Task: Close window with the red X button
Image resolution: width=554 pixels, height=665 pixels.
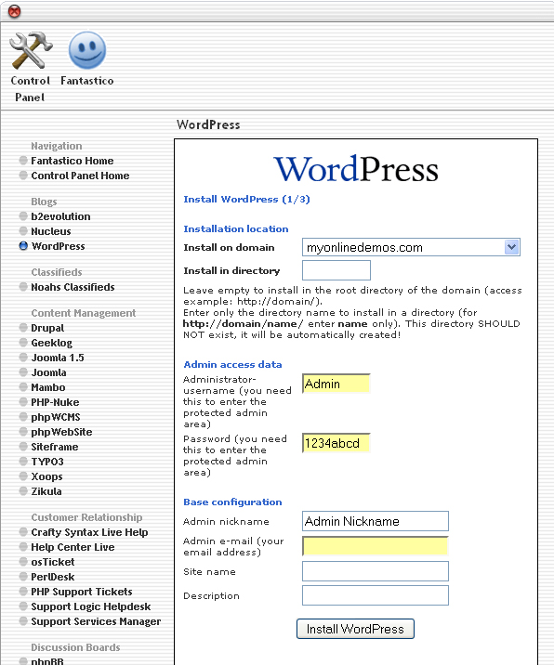Action: coord(15,11)
